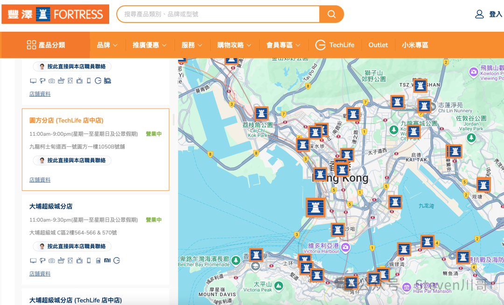Select the 圓方分店 (TechLife 店中店) store title
This screenshot has height=305, width=504.
66,120
